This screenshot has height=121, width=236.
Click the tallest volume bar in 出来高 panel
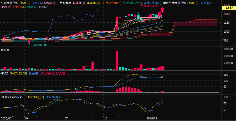(x=117, y=60)
